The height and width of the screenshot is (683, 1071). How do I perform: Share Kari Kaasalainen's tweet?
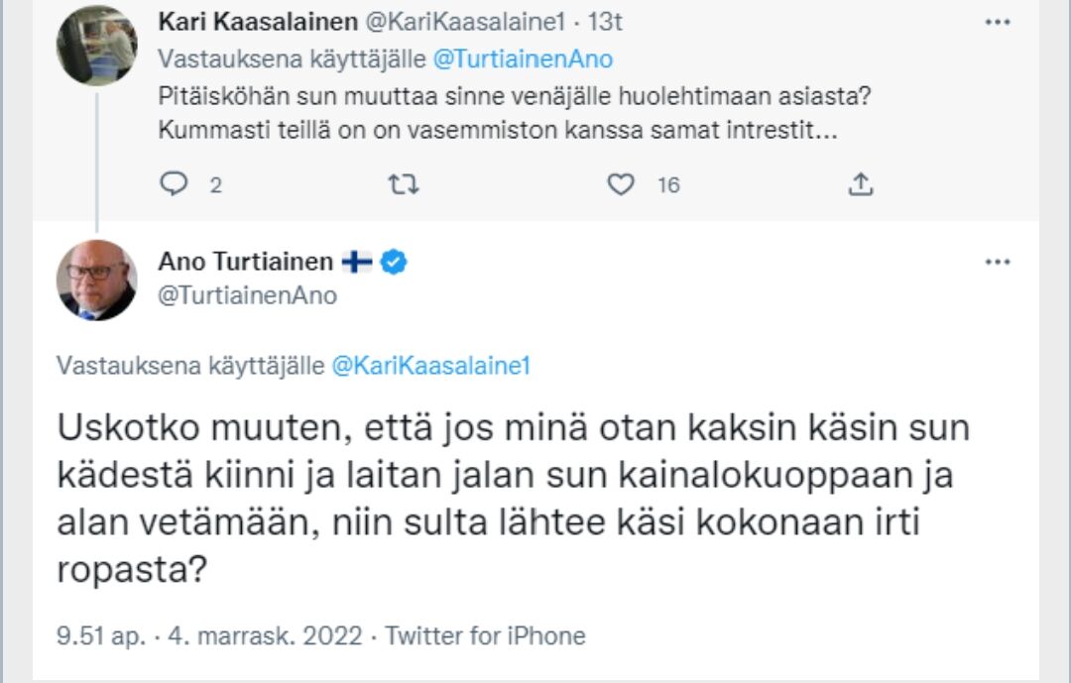tap(861, 184)
